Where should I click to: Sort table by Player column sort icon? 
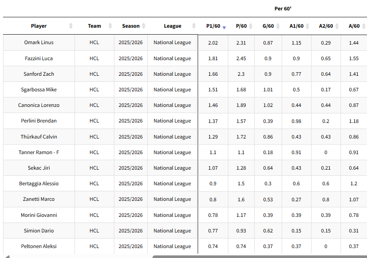coord(71,26)
